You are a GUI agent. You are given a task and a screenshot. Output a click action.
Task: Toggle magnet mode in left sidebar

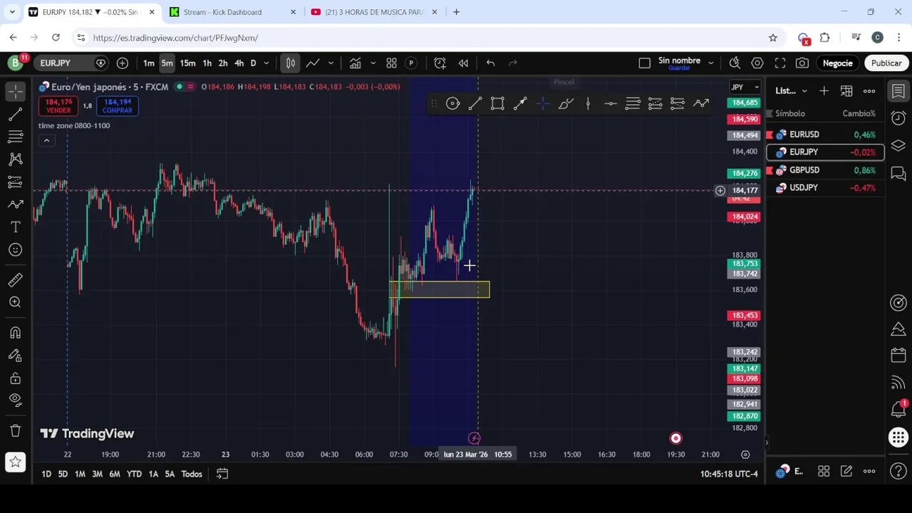pyautogui.click(x=16, y=333)
